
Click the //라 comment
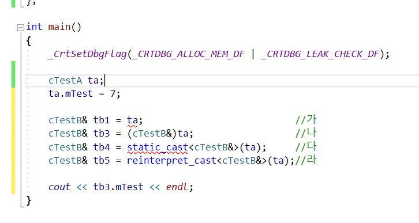coord(306,160)
